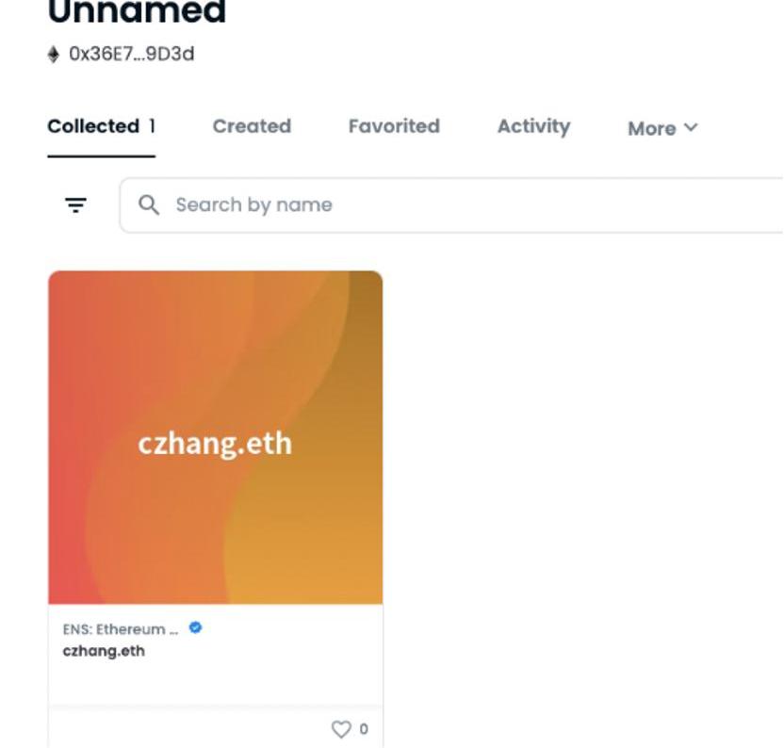Screen dimensions: 784x748
Task: Click the Unnamed profile title
Action: coord(137,12)
